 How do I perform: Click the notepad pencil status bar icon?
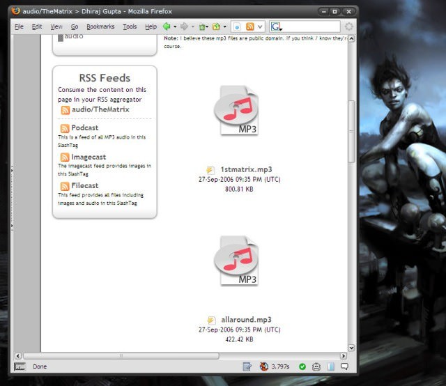(x=247, y=366)
